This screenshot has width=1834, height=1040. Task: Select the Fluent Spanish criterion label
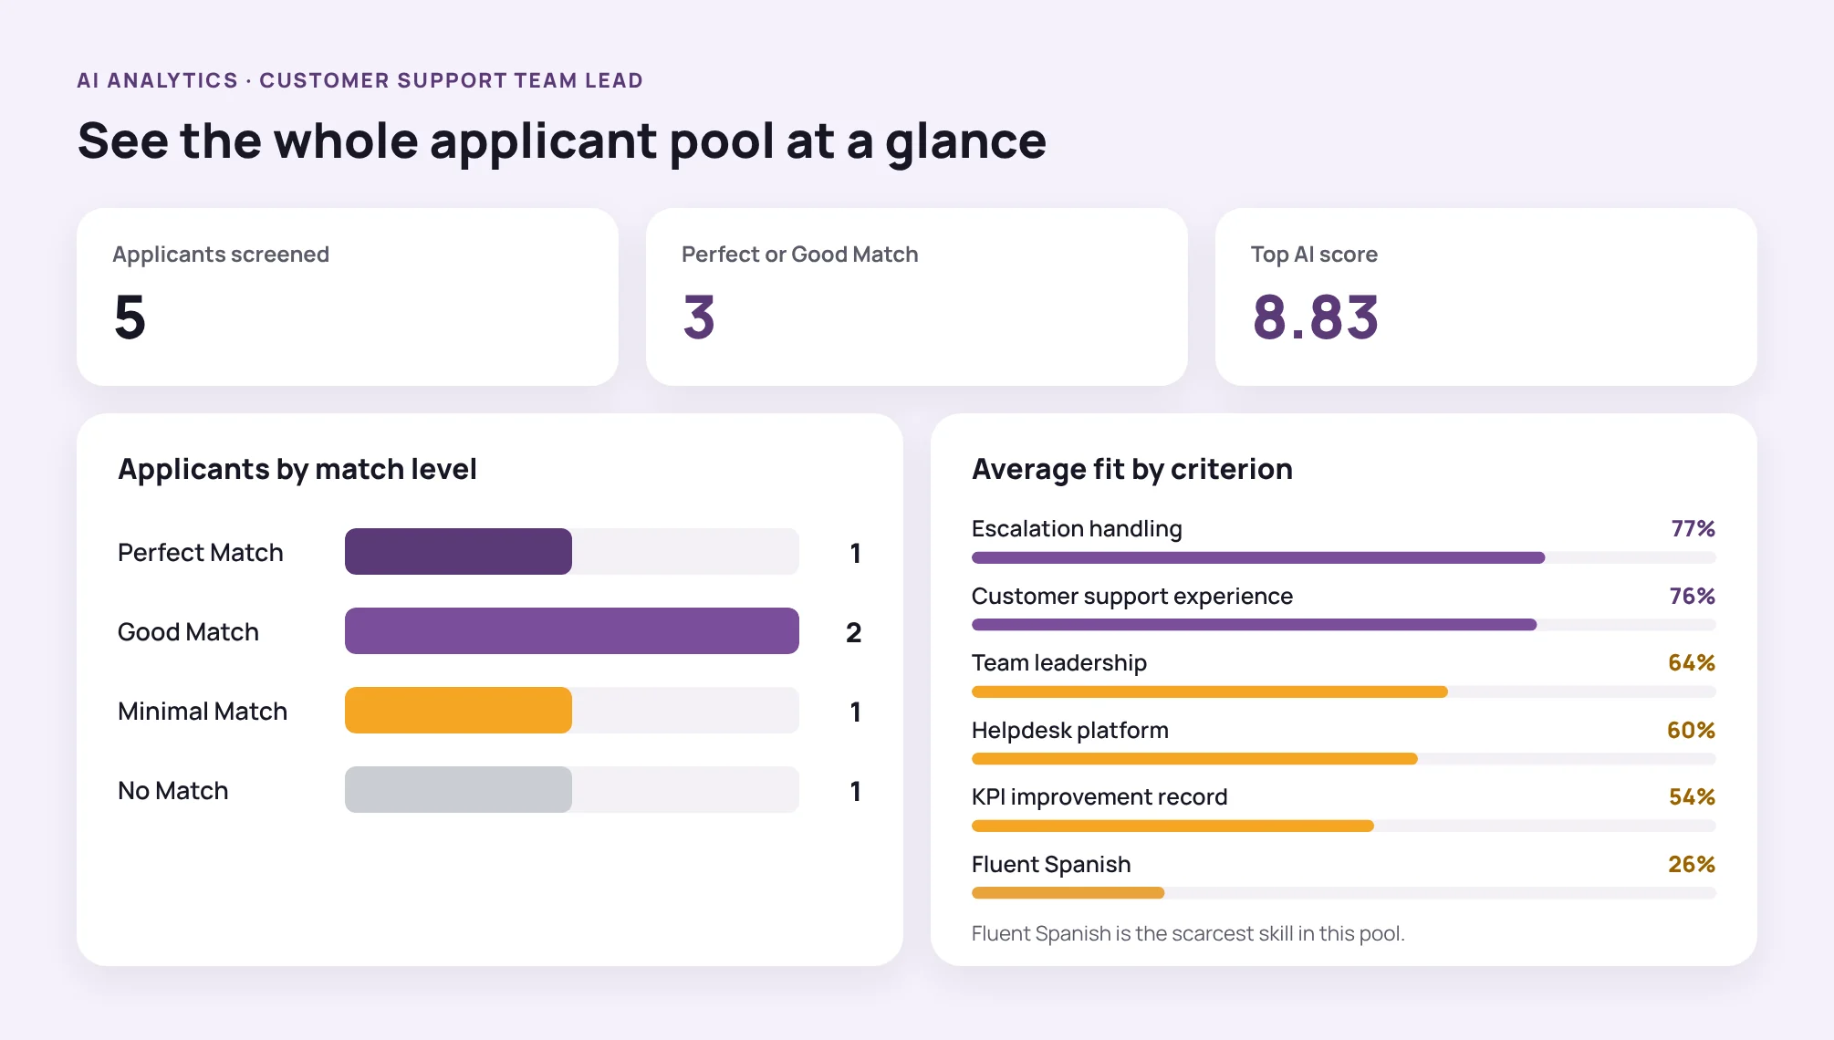click(1051, 864)
